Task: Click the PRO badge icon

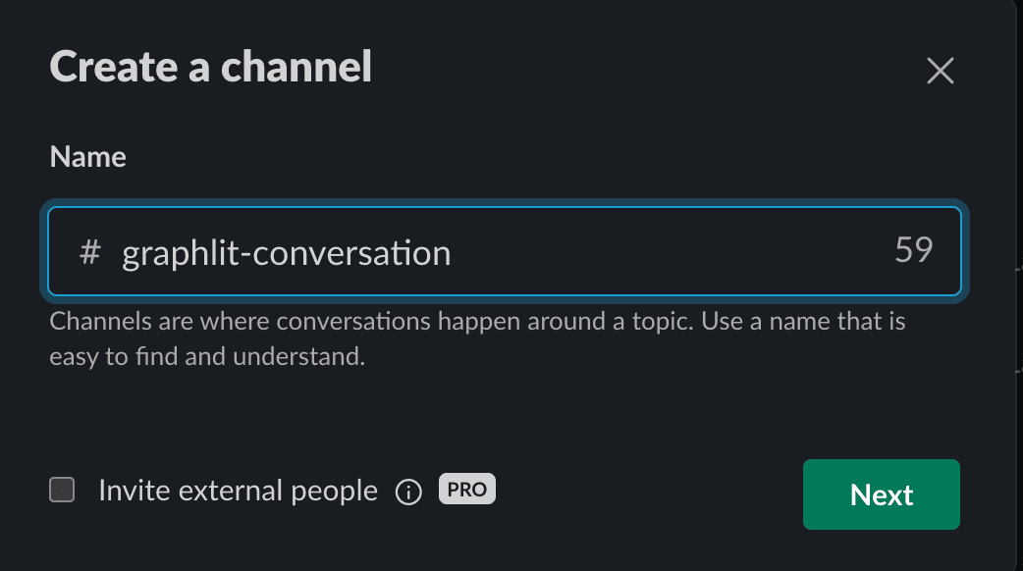Action: [467, 489]
